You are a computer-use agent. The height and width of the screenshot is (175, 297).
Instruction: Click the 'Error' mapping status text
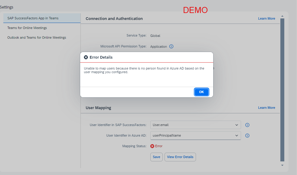click(x=159, y=146)
